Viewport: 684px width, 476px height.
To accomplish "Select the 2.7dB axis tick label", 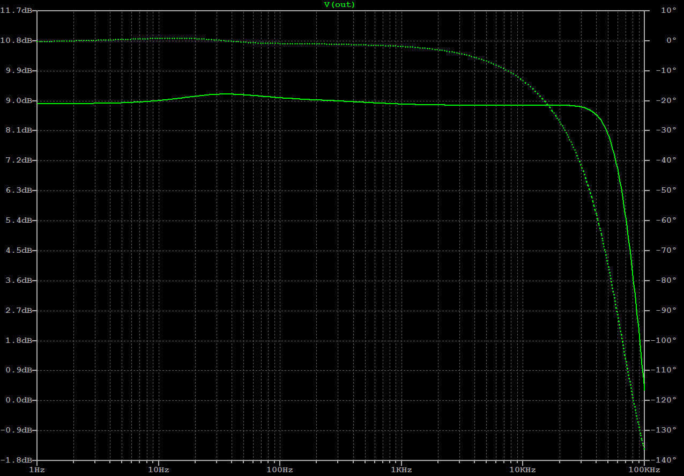I will [x=19, y=311].
